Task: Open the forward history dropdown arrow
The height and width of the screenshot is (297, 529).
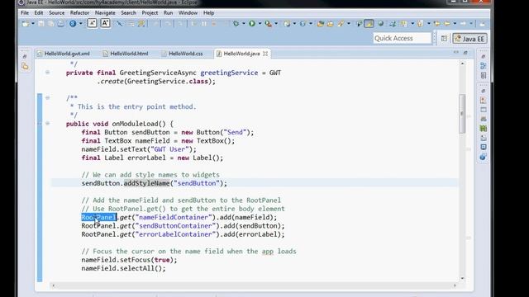Action: [x=471, y=24]
